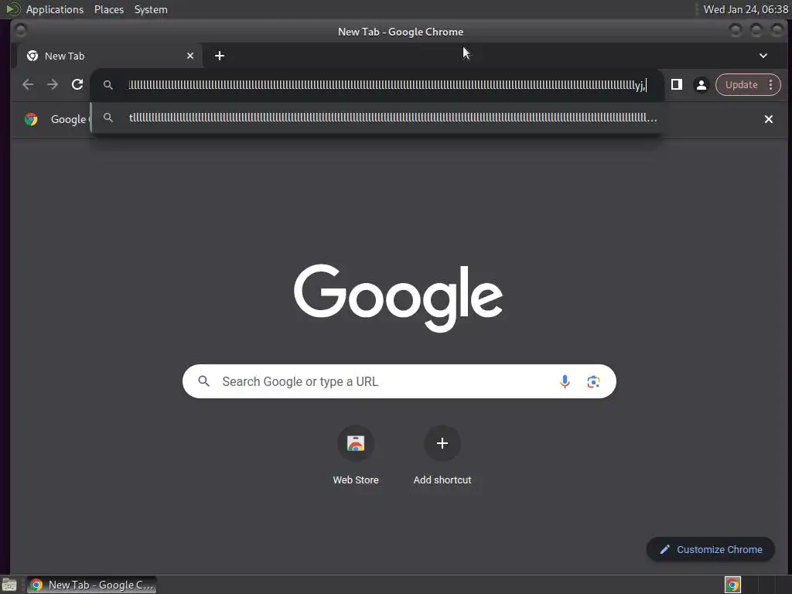Image resolution: width=792 pixels, height=594 pixels.
Task: Open Customize Chrome
Action: click(711, 550)
